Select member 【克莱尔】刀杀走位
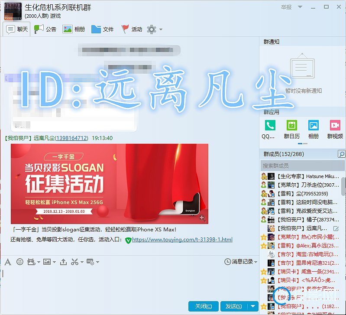346x315 pixels. coord(300,185)
